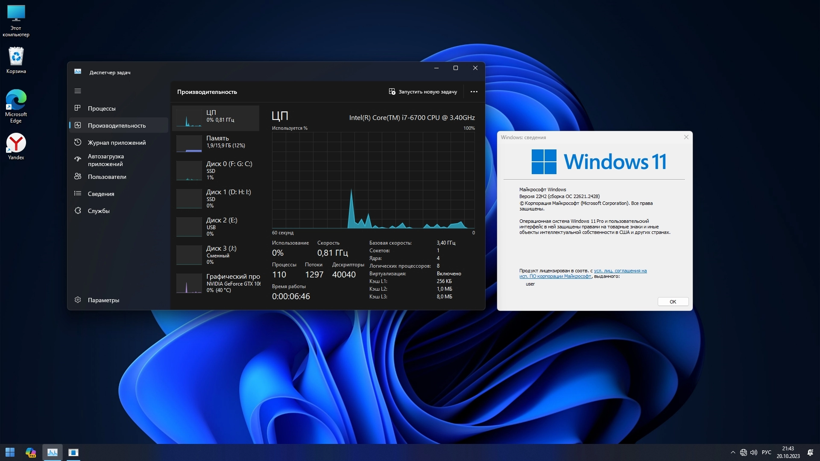The image size is (820, 461).
Task: Open the Services page icon
Action: click(x=78, y=211)
